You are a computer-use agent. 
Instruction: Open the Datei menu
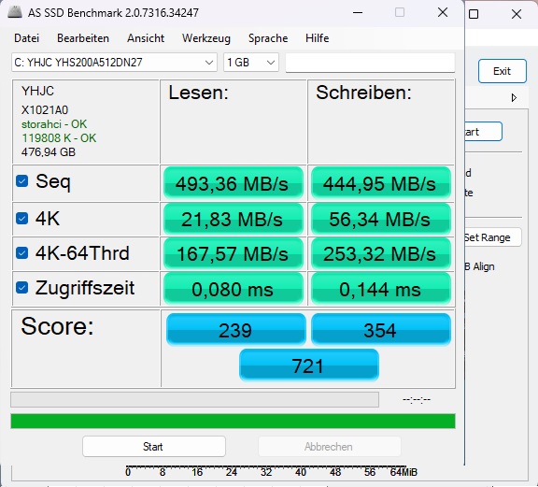coord(26,38)
